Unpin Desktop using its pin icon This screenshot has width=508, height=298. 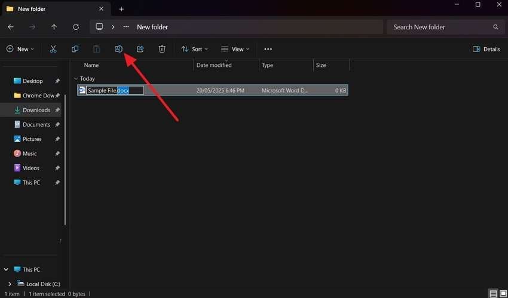pos(57,81)
